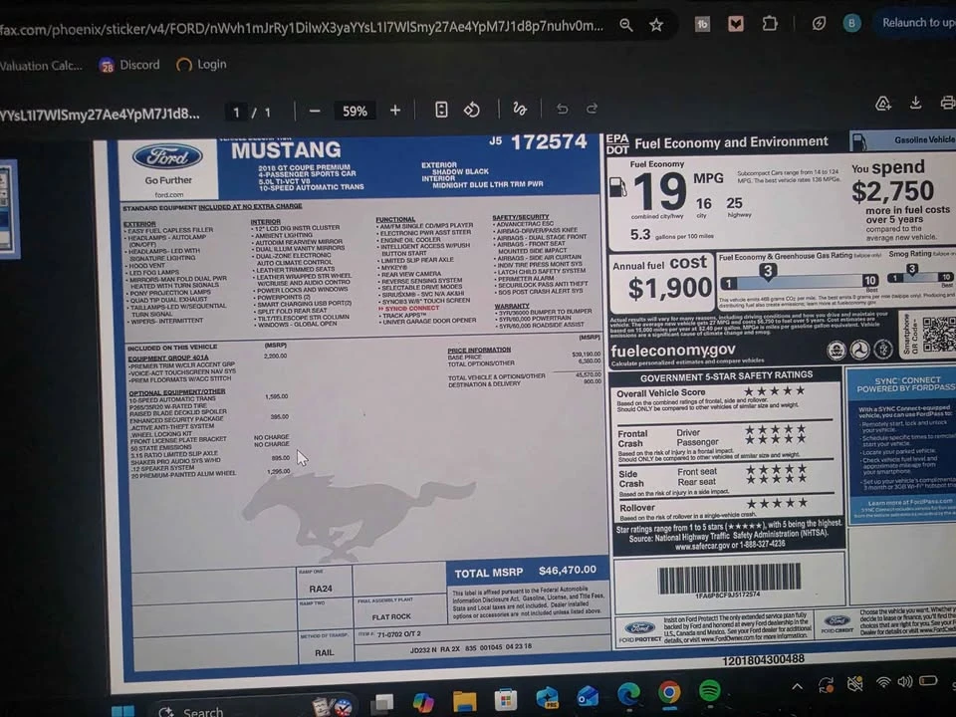Open Outlook from the taskbar

[588, 696]
